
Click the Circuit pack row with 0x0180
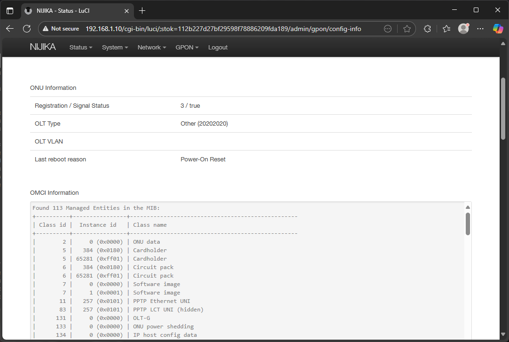pyautogui.click(x=103, y=267)
